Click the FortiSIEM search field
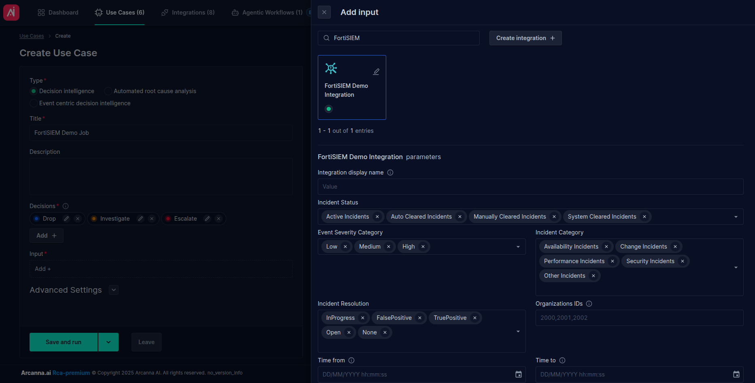 399,38
